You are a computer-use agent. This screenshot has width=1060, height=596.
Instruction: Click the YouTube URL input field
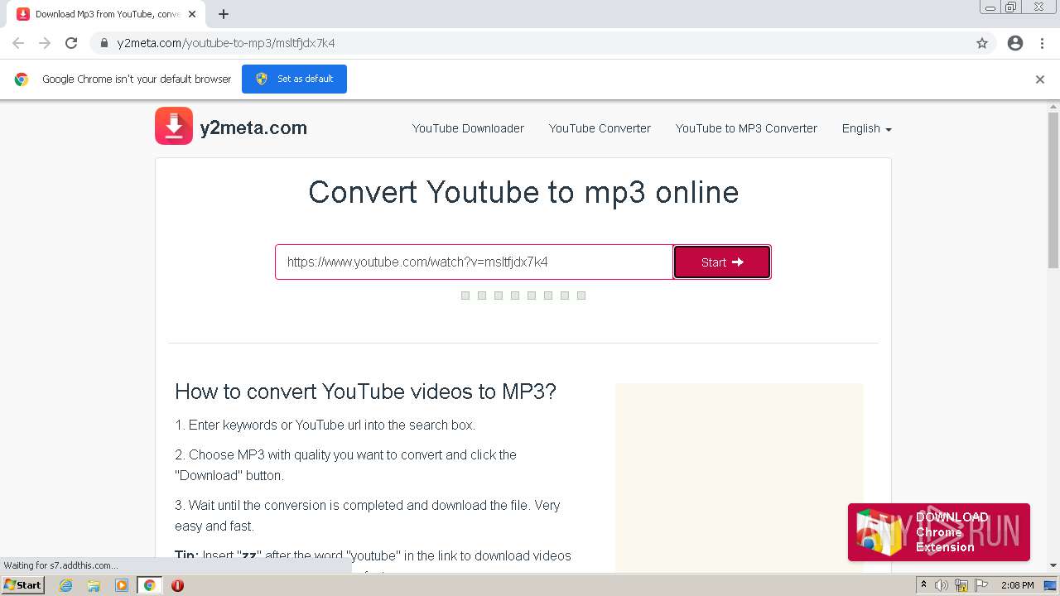tap(474, 262)
